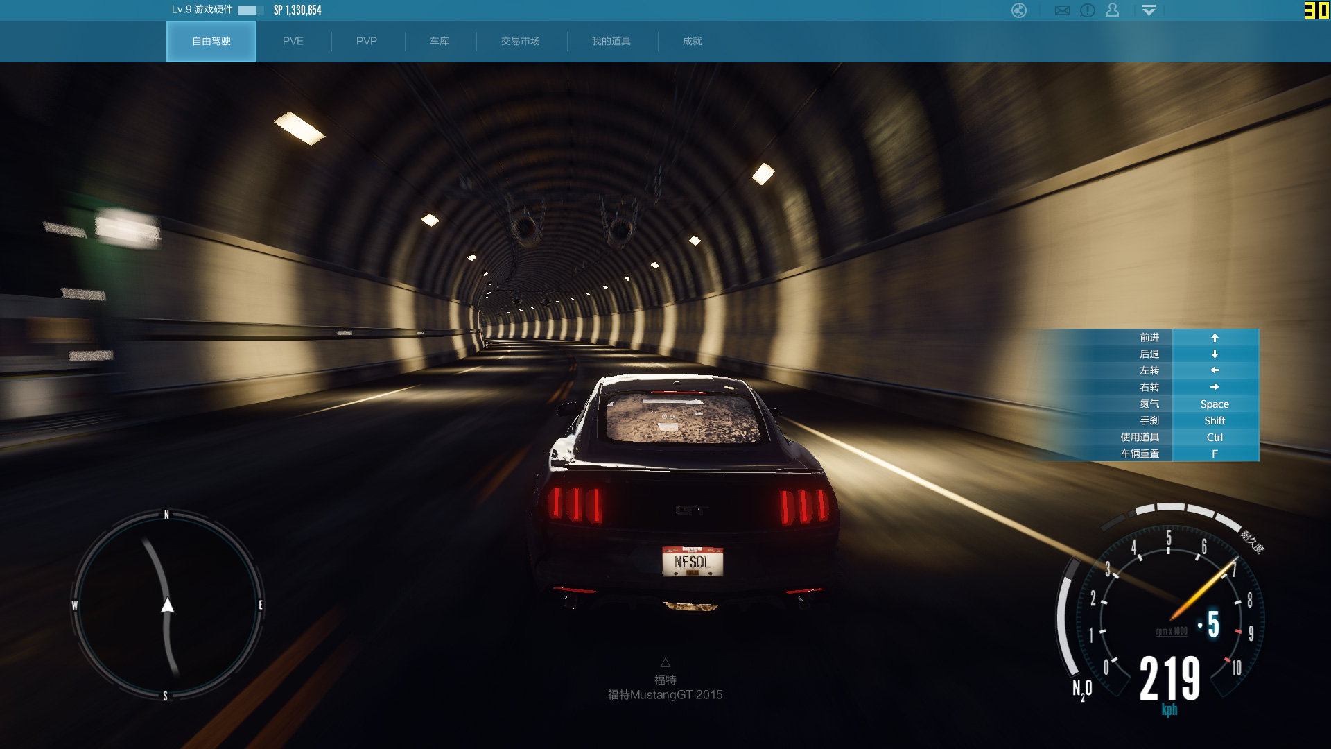1331x749 pixels.
Task: Click the compass minimap
Action: tap(167, 605)
